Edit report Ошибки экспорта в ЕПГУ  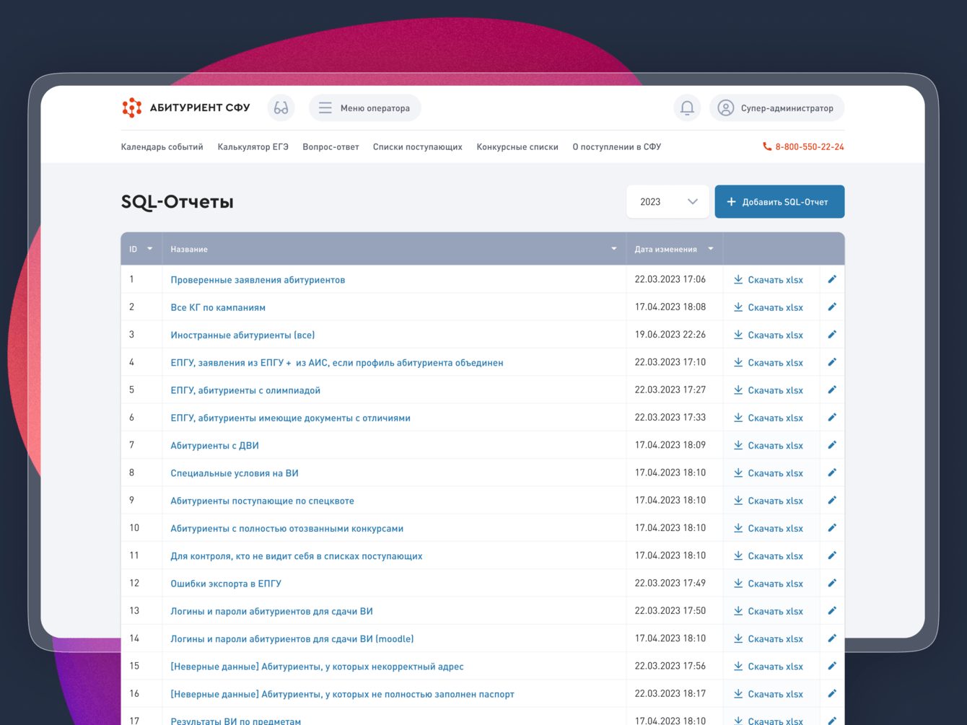(x=832, y=584)
